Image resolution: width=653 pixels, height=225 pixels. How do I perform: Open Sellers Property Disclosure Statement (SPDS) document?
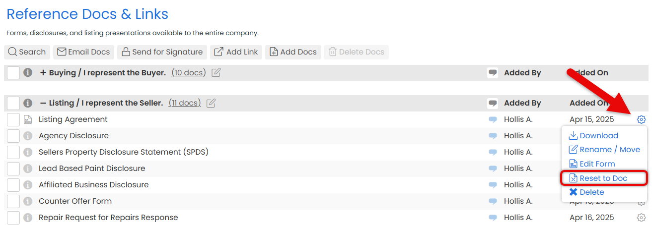pos(123,152)
